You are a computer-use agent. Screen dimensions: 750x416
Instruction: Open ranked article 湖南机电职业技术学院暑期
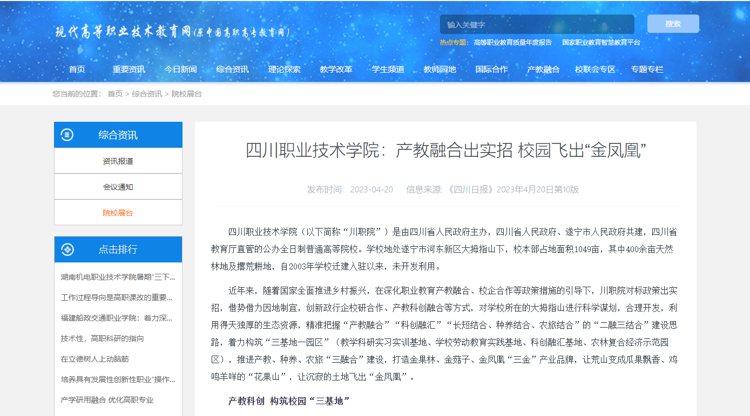point(118,277)
